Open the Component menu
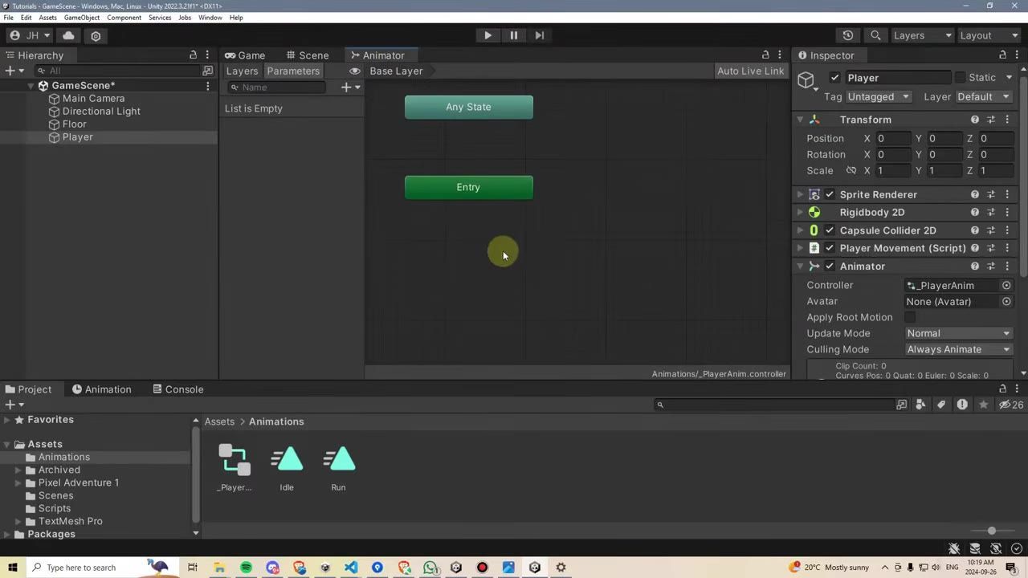1028x578 pixels. (x=124, y=18)
